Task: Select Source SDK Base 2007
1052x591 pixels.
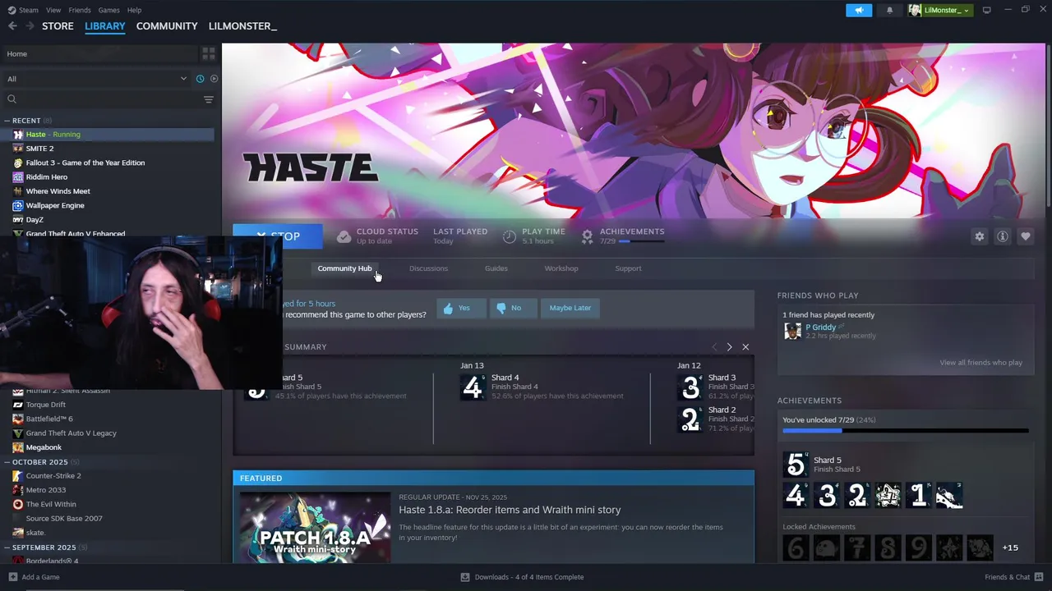Action: [64, 519]
